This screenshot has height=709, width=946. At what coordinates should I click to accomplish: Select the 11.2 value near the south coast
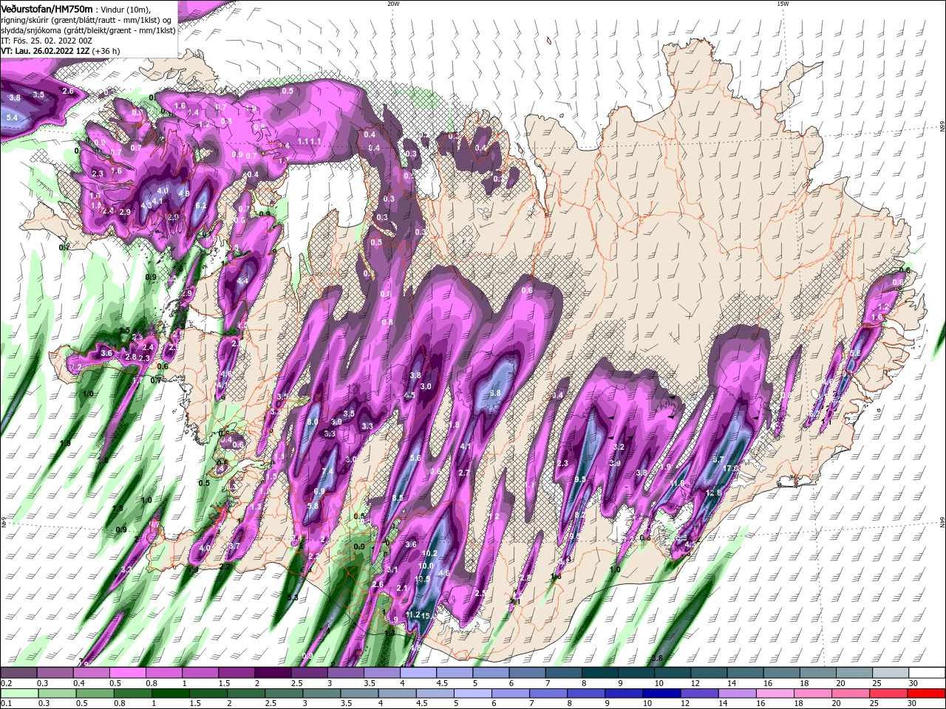tap(412, 614)
